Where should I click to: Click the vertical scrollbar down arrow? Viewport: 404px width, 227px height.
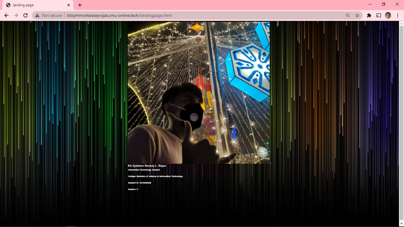coord(401,224)
